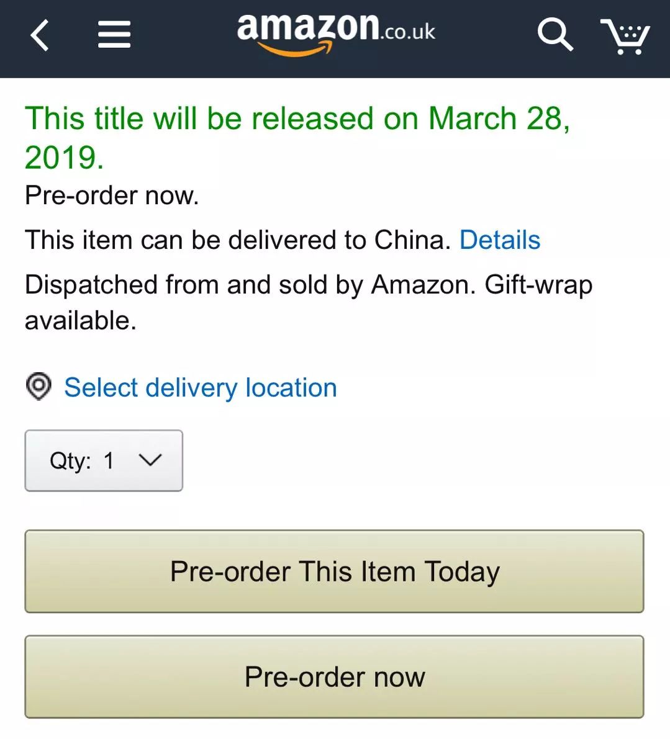The image size is (670, 739).
Task: Click the delivery location pin icon
Action: 38,387
